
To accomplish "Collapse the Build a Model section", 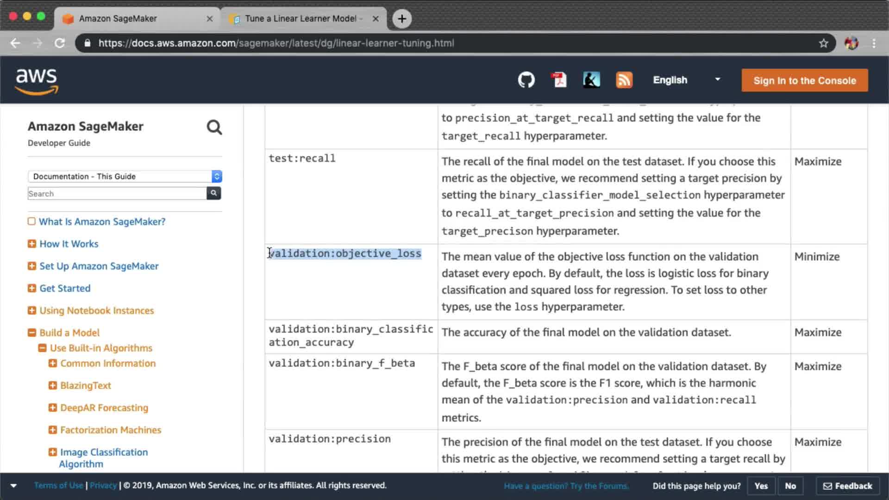I will [x=32, y=332].
